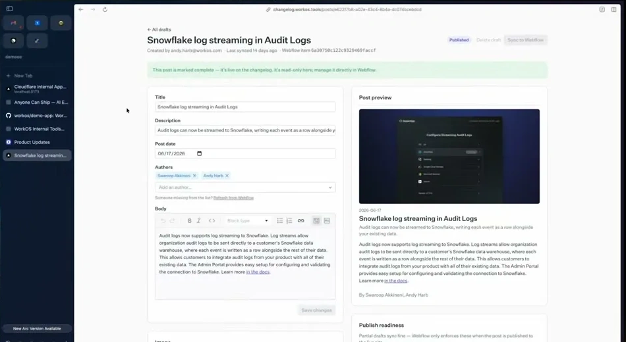Click the green read-only notice banner

(347, 70)
